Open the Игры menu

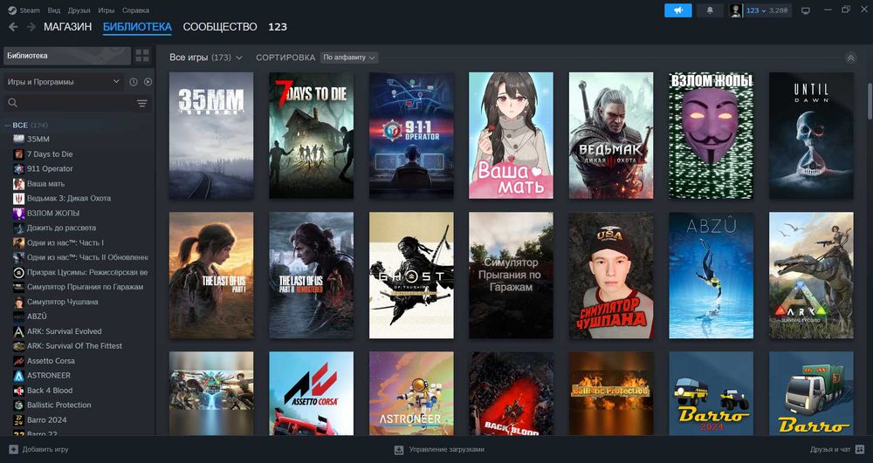(x=107, y=10)
